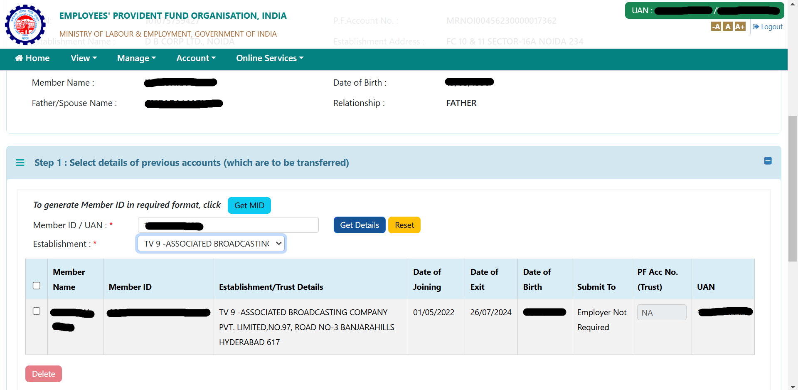
Task: Click the Get MID button
Action: click(x=249, y=205)
